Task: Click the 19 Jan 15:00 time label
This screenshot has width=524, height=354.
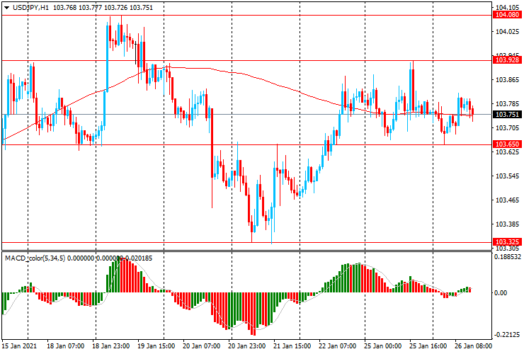Action: pos(156,346)
